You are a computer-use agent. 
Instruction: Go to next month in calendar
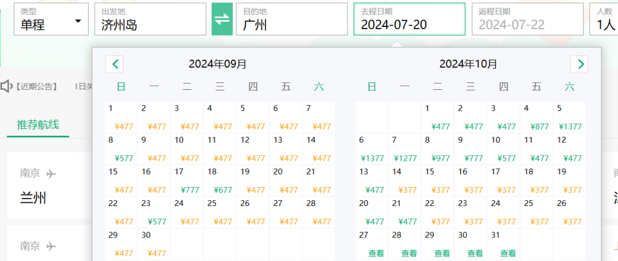(x=579, y=64)
